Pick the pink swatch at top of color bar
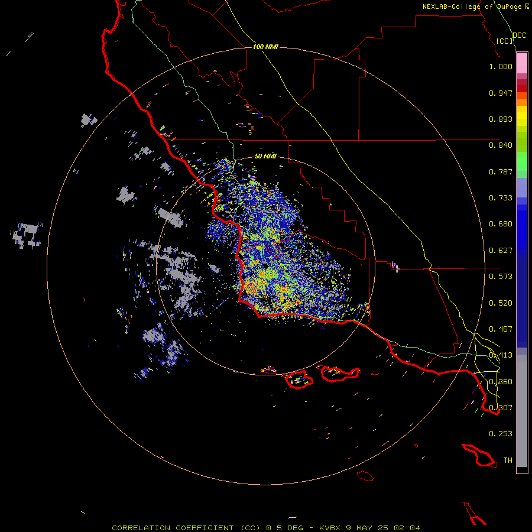 (522, 63)
